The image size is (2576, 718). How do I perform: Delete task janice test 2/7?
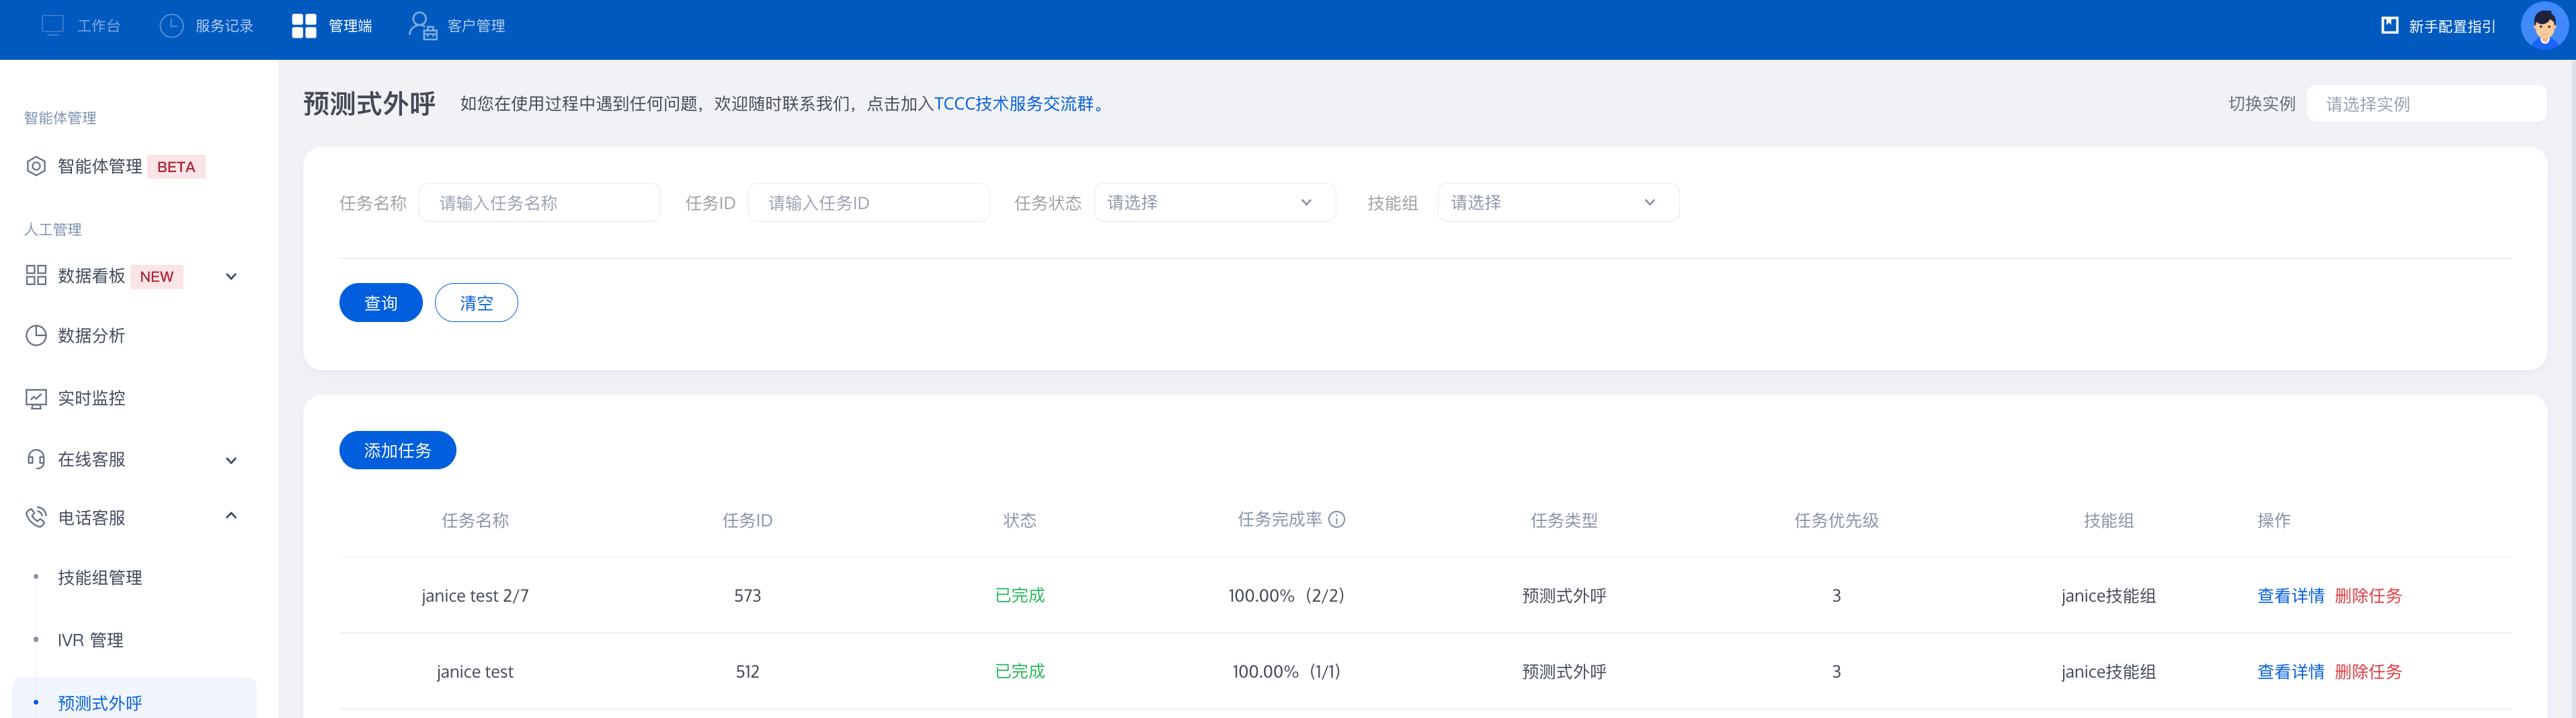[2368, 595]
